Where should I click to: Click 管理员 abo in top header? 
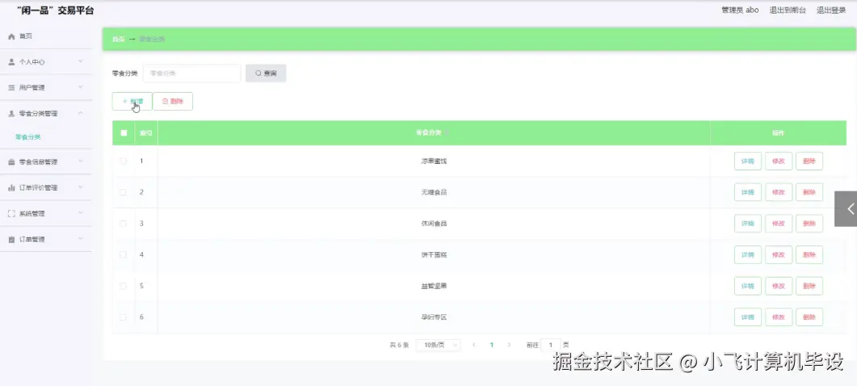740,10
